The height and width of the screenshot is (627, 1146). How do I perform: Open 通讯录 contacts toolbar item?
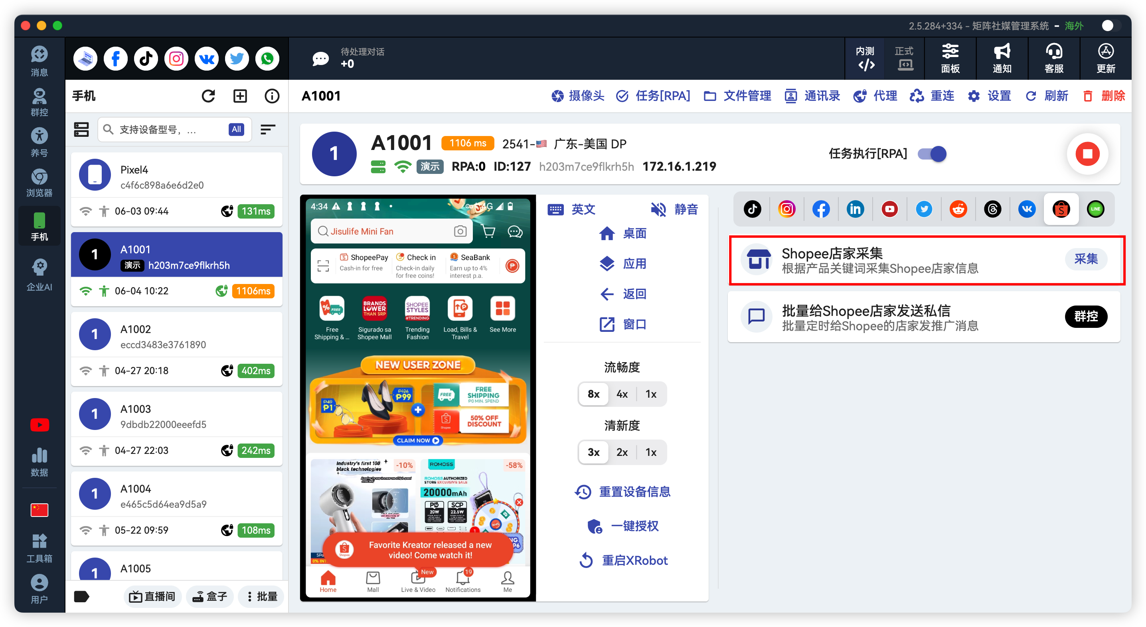812,96
